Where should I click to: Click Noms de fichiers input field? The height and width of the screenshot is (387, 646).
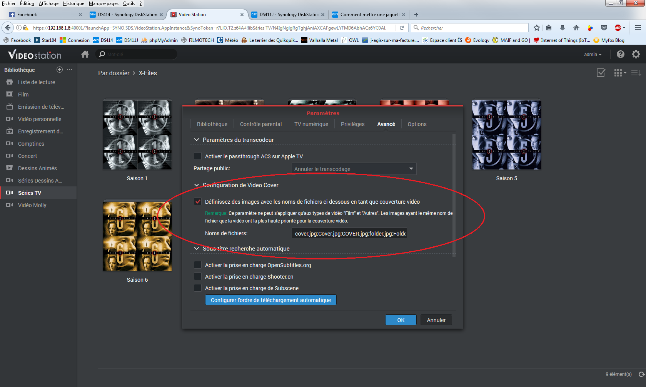coord(349,233)
